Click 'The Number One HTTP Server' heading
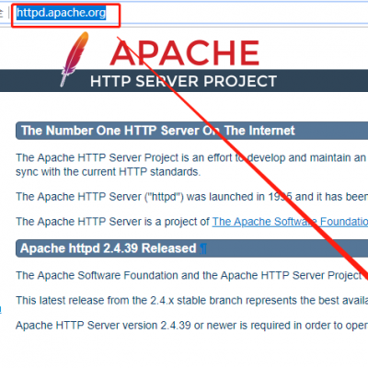 coord(158,131)
